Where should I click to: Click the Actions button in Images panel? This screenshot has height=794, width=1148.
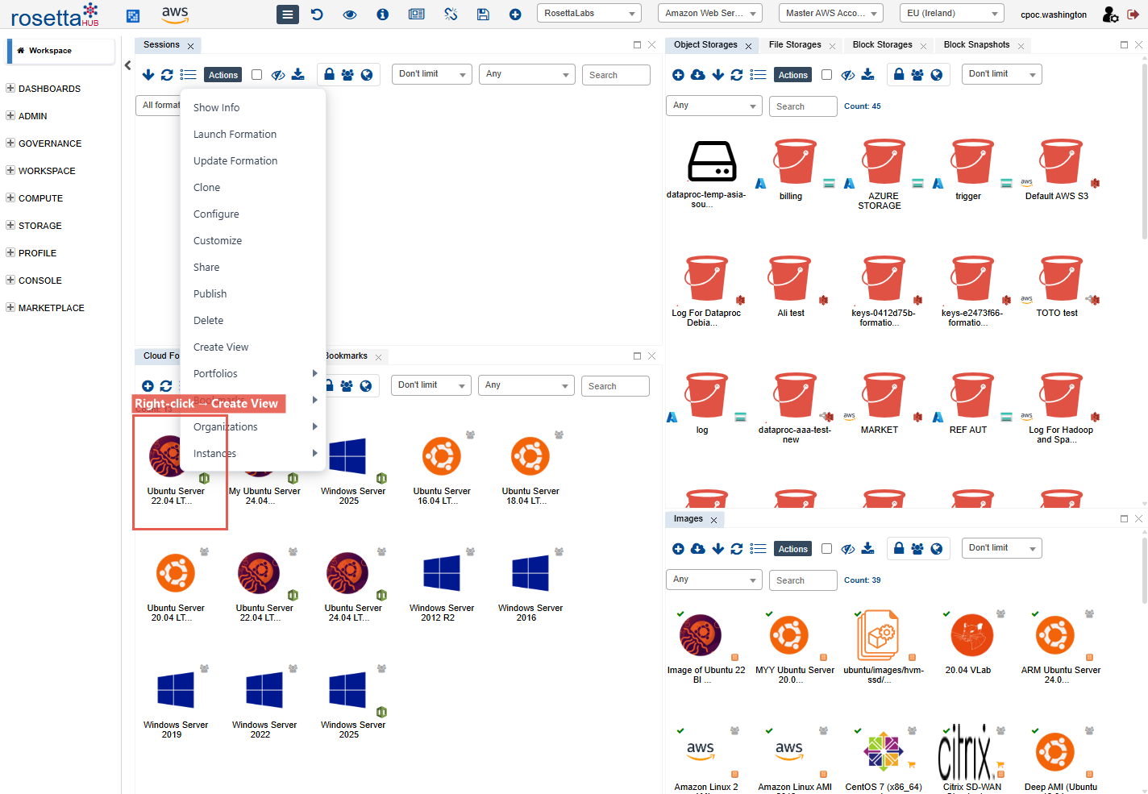pos(792,549)
